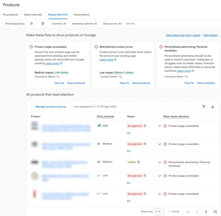
Task: Expand the first product's attention details chevron
Action: (159, 126)
